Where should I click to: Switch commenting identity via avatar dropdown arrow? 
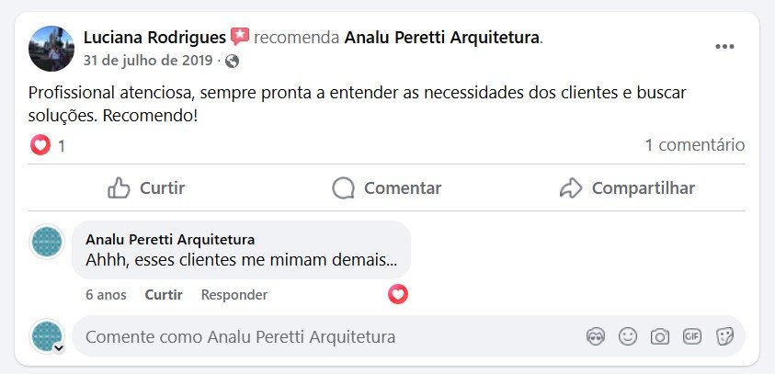click(58, 348)
